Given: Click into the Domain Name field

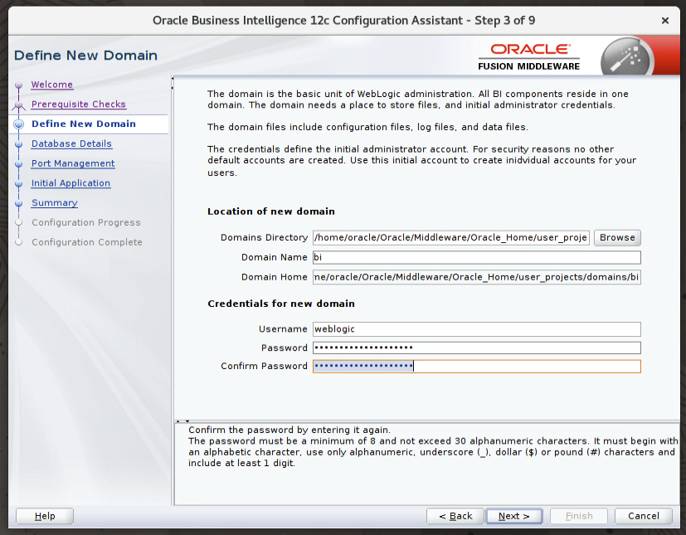Looking at the screenshot, I should [x=476, y=257].
